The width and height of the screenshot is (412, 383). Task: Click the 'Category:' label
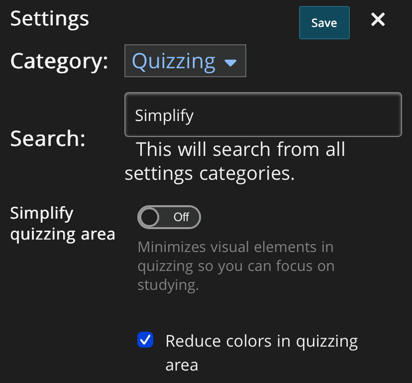(59, 61)
